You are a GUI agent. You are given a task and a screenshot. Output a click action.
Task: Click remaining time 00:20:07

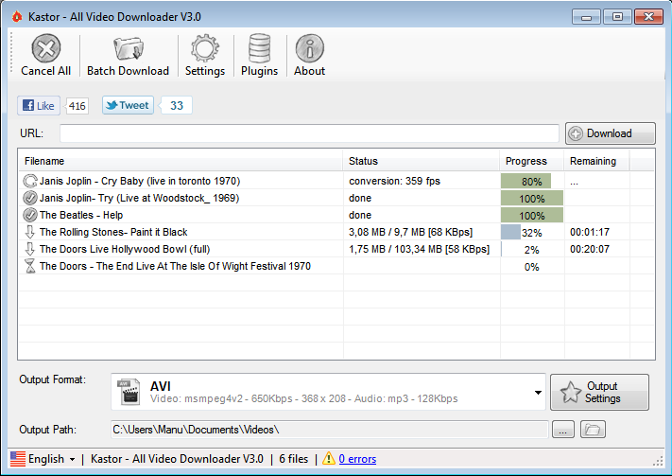tap(589, 249)
